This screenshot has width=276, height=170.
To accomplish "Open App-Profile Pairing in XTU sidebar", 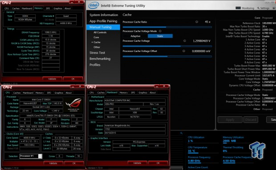I will 103,21.
